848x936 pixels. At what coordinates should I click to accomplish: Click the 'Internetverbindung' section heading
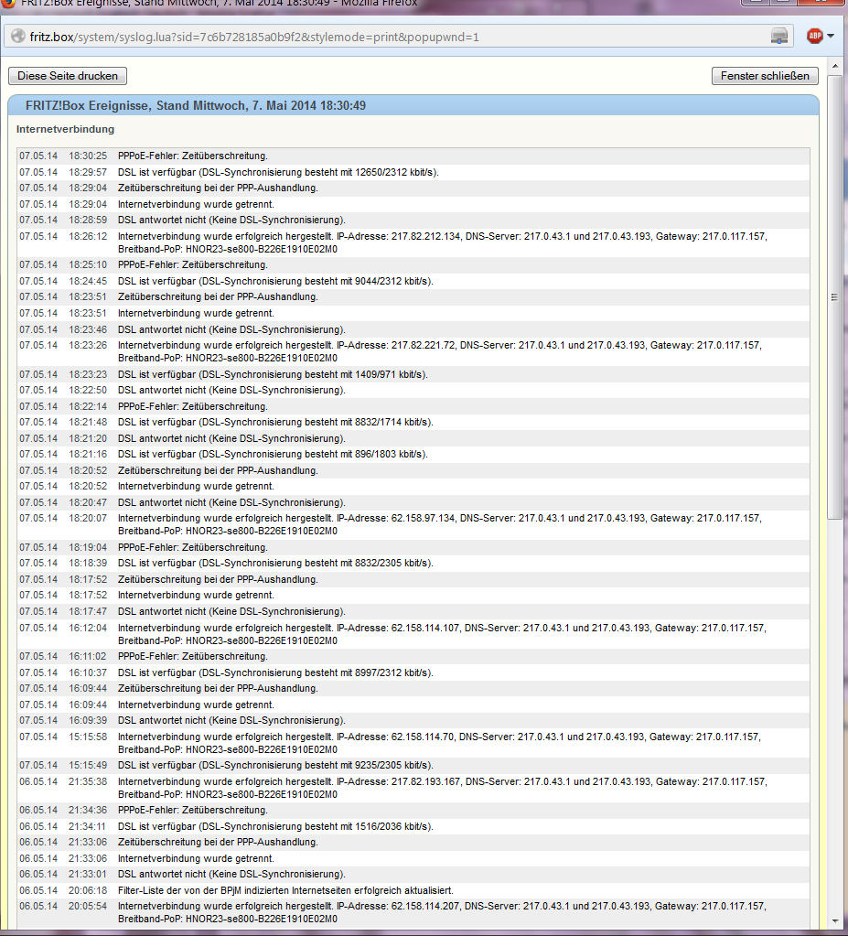65,129
